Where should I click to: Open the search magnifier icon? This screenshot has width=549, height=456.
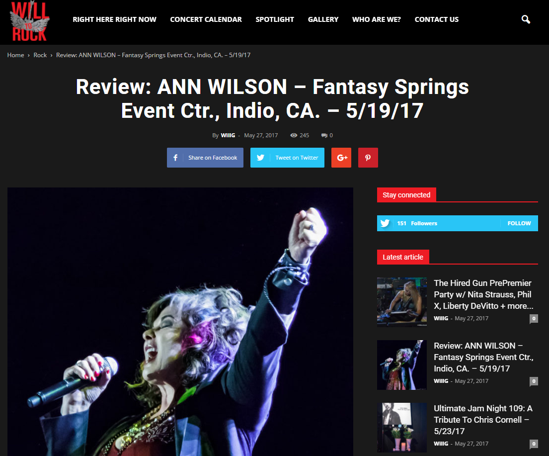coord(526,19)
